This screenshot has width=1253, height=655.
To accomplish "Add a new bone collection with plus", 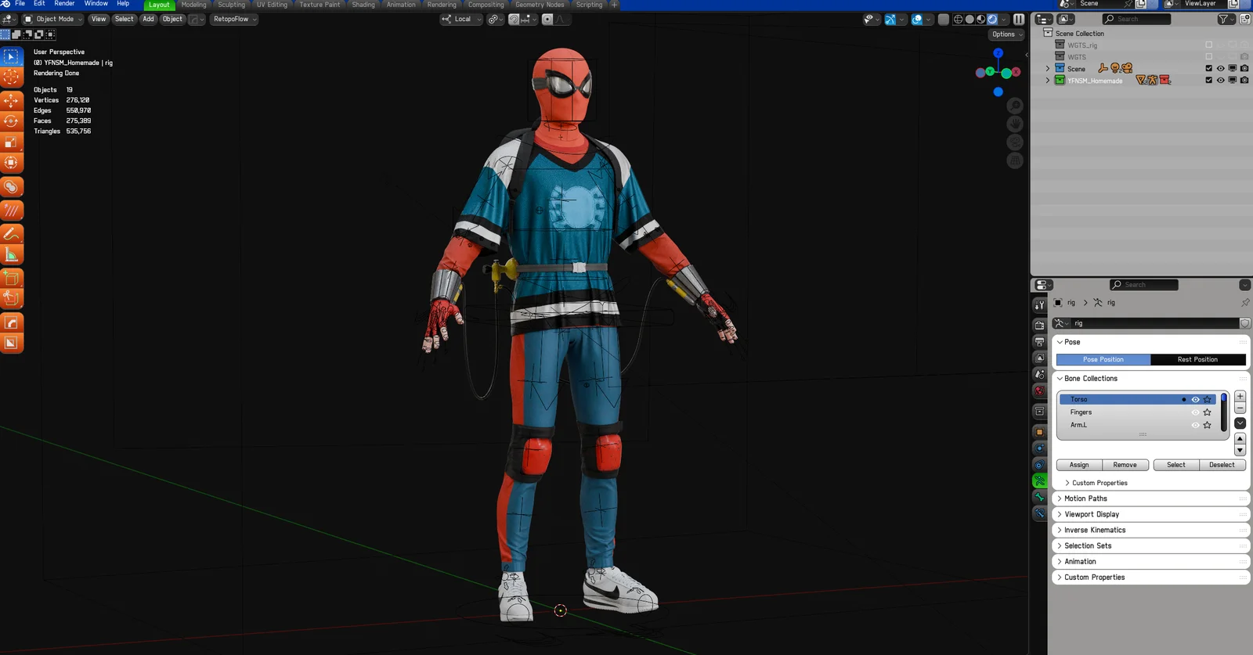I will pyautogui.click(x=1240, y=397).
